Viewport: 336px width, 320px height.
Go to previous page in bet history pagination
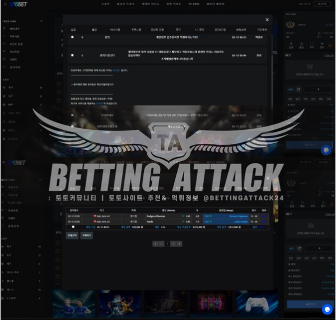pos(161,243)
